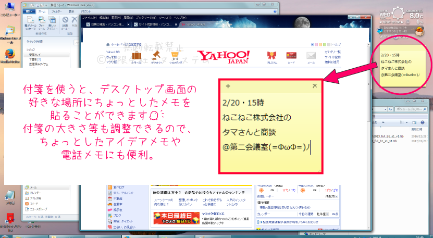
Task: Select the info2 account in folder pane
Action: [31, 49]
